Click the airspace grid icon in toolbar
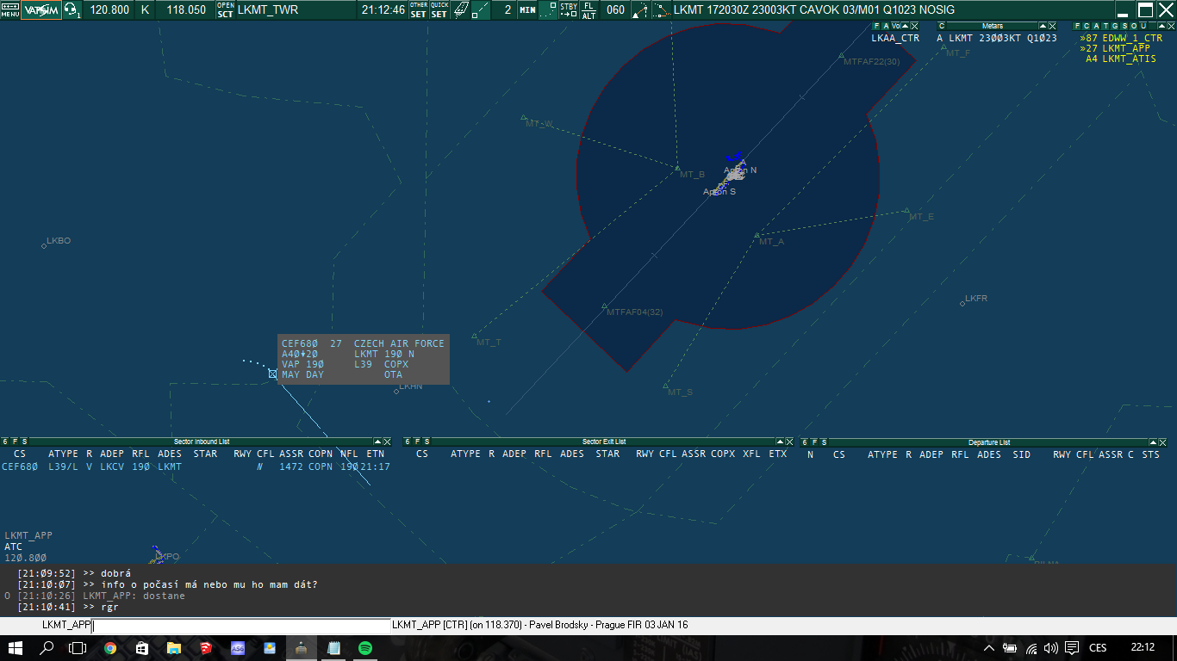The height and width of the screenshot is (661, 1177). click(461, 10)
